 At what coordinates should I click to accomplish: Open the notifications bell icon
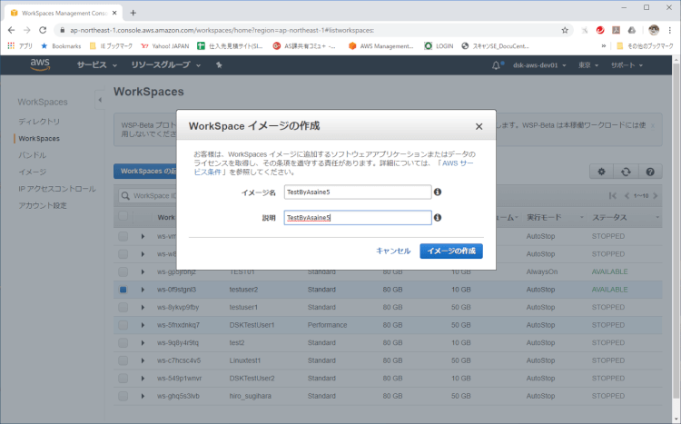[496, 65]
